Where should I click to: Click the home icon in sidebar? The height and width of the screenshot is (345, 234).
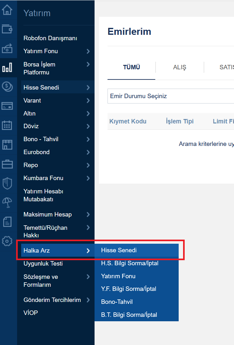(x=7, y=10)
